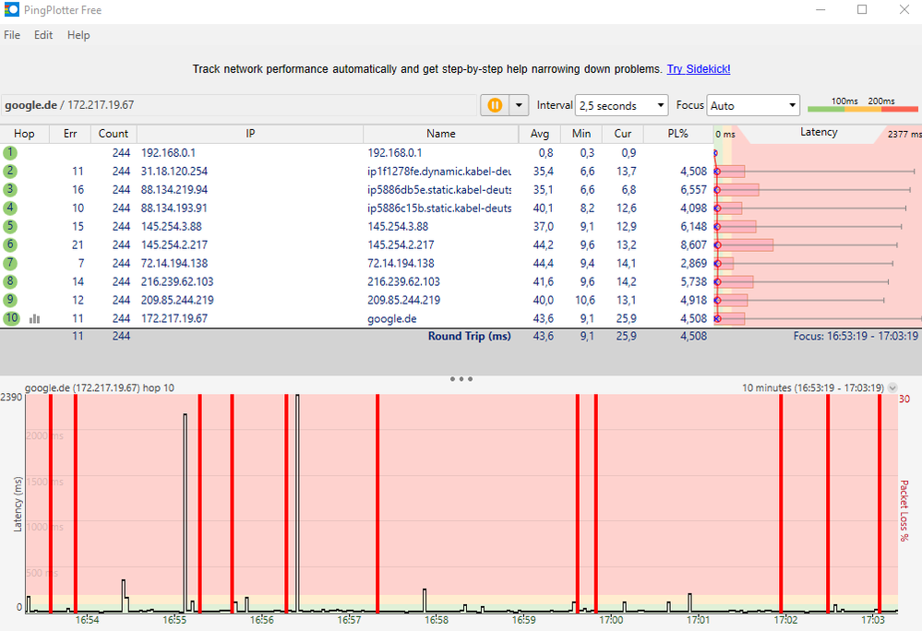Image resolution: width=922 pixels, height=631 pixels.
Task: Click the target address field google.de
Action: (240, 105)
